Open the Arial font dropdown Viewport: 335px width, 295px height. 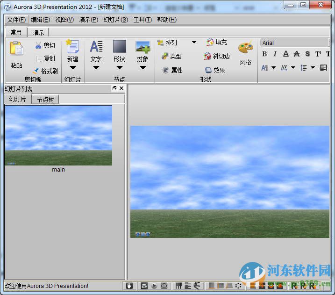coord(295,43)
